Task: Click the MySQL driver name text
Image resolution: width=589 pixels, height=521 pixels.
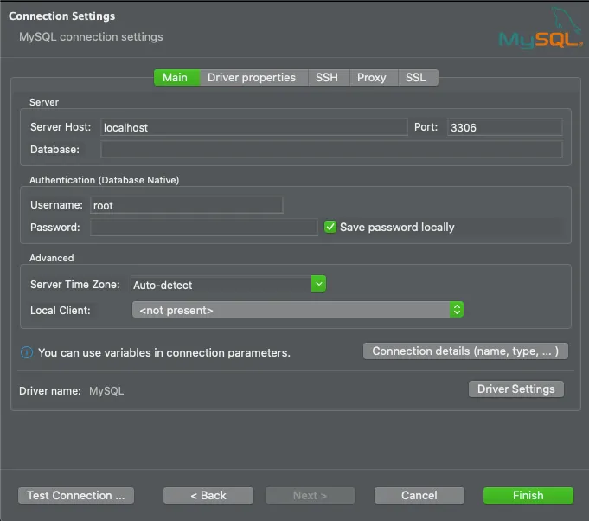Action: coord(106,391)
